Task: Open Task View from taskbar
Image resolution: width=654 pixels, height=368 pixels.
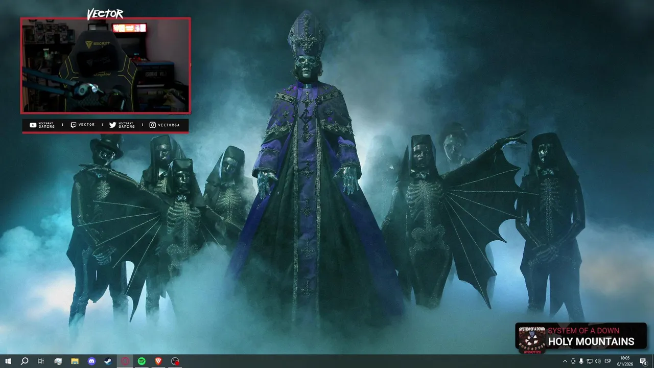Action: click(x=41, y=361)
